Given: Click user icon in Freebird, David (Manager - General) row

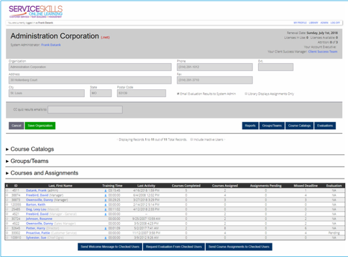Looking at the screenshot, I should point(105,214).
